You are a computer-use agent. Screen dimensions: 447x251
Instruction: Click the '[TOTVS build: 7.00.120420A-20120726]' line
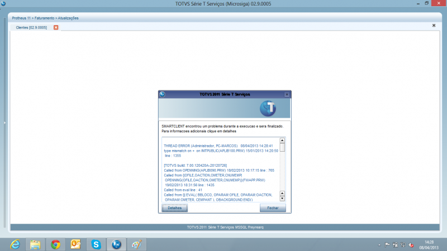click(x=195, y=165)
